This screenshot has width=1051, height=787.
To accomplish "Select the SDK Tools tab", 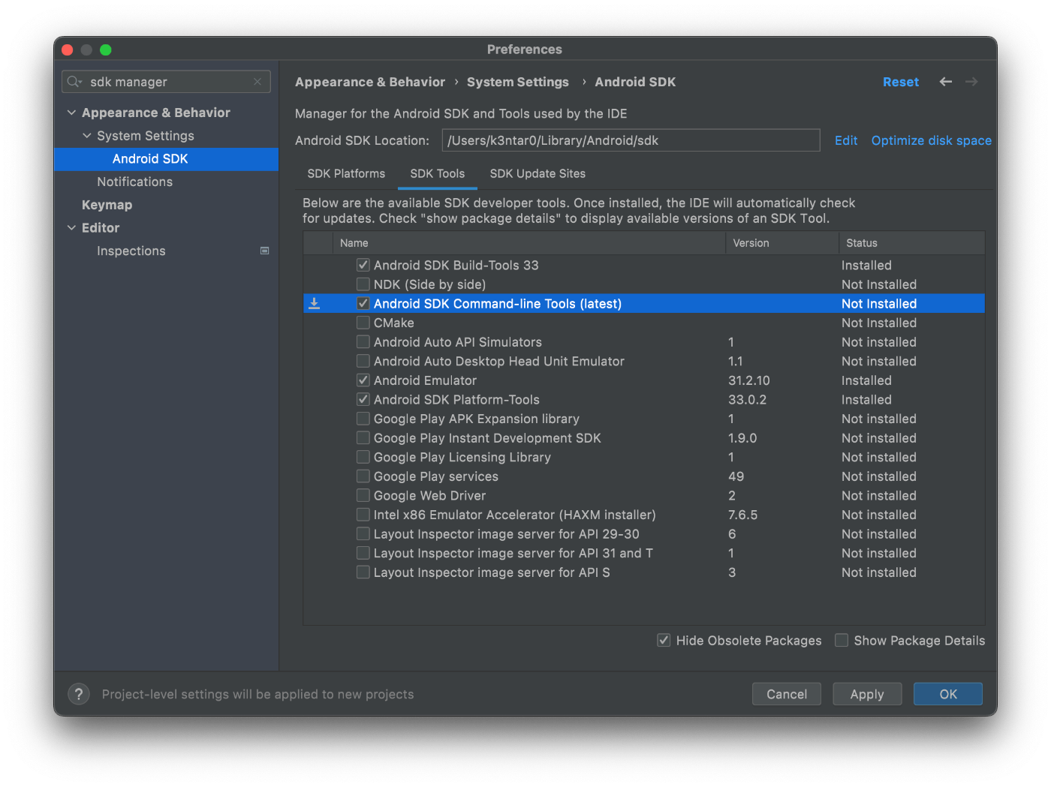I will point(437,173).
